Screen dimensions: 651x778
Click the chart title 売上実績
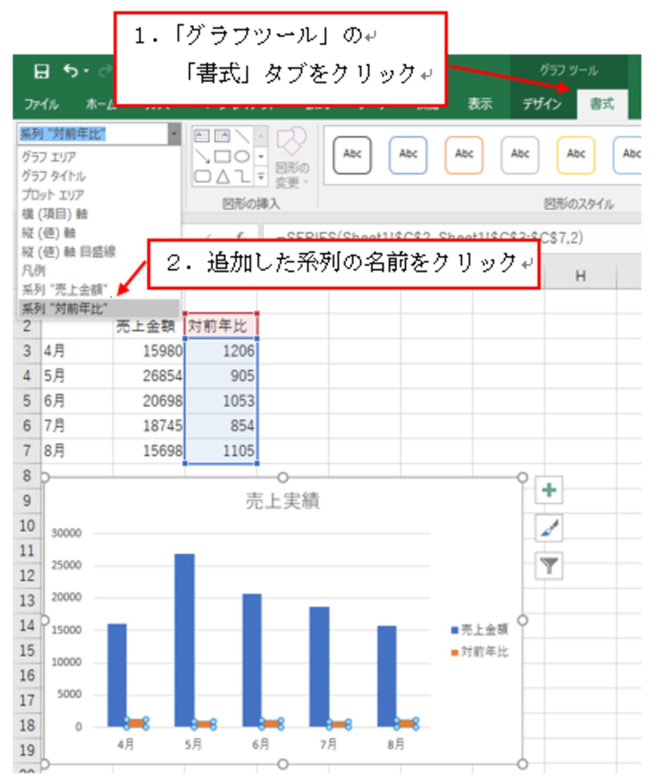click(283, 501)
